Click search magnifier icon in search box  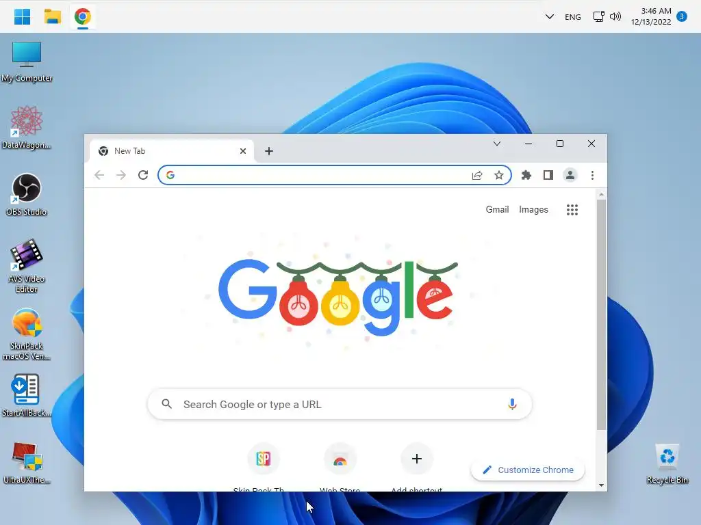167,404
